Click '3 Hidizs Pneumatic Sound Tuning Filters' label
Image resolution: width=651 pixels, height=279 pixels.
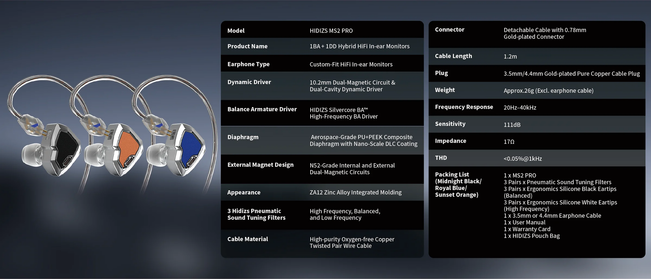256,214
